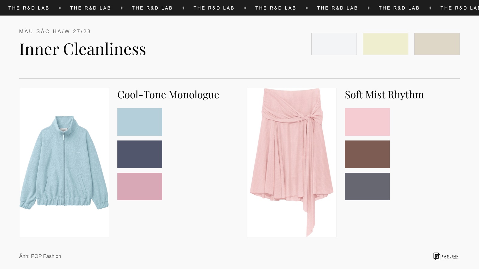Pick the brown Soft Mist swatch

367,154
